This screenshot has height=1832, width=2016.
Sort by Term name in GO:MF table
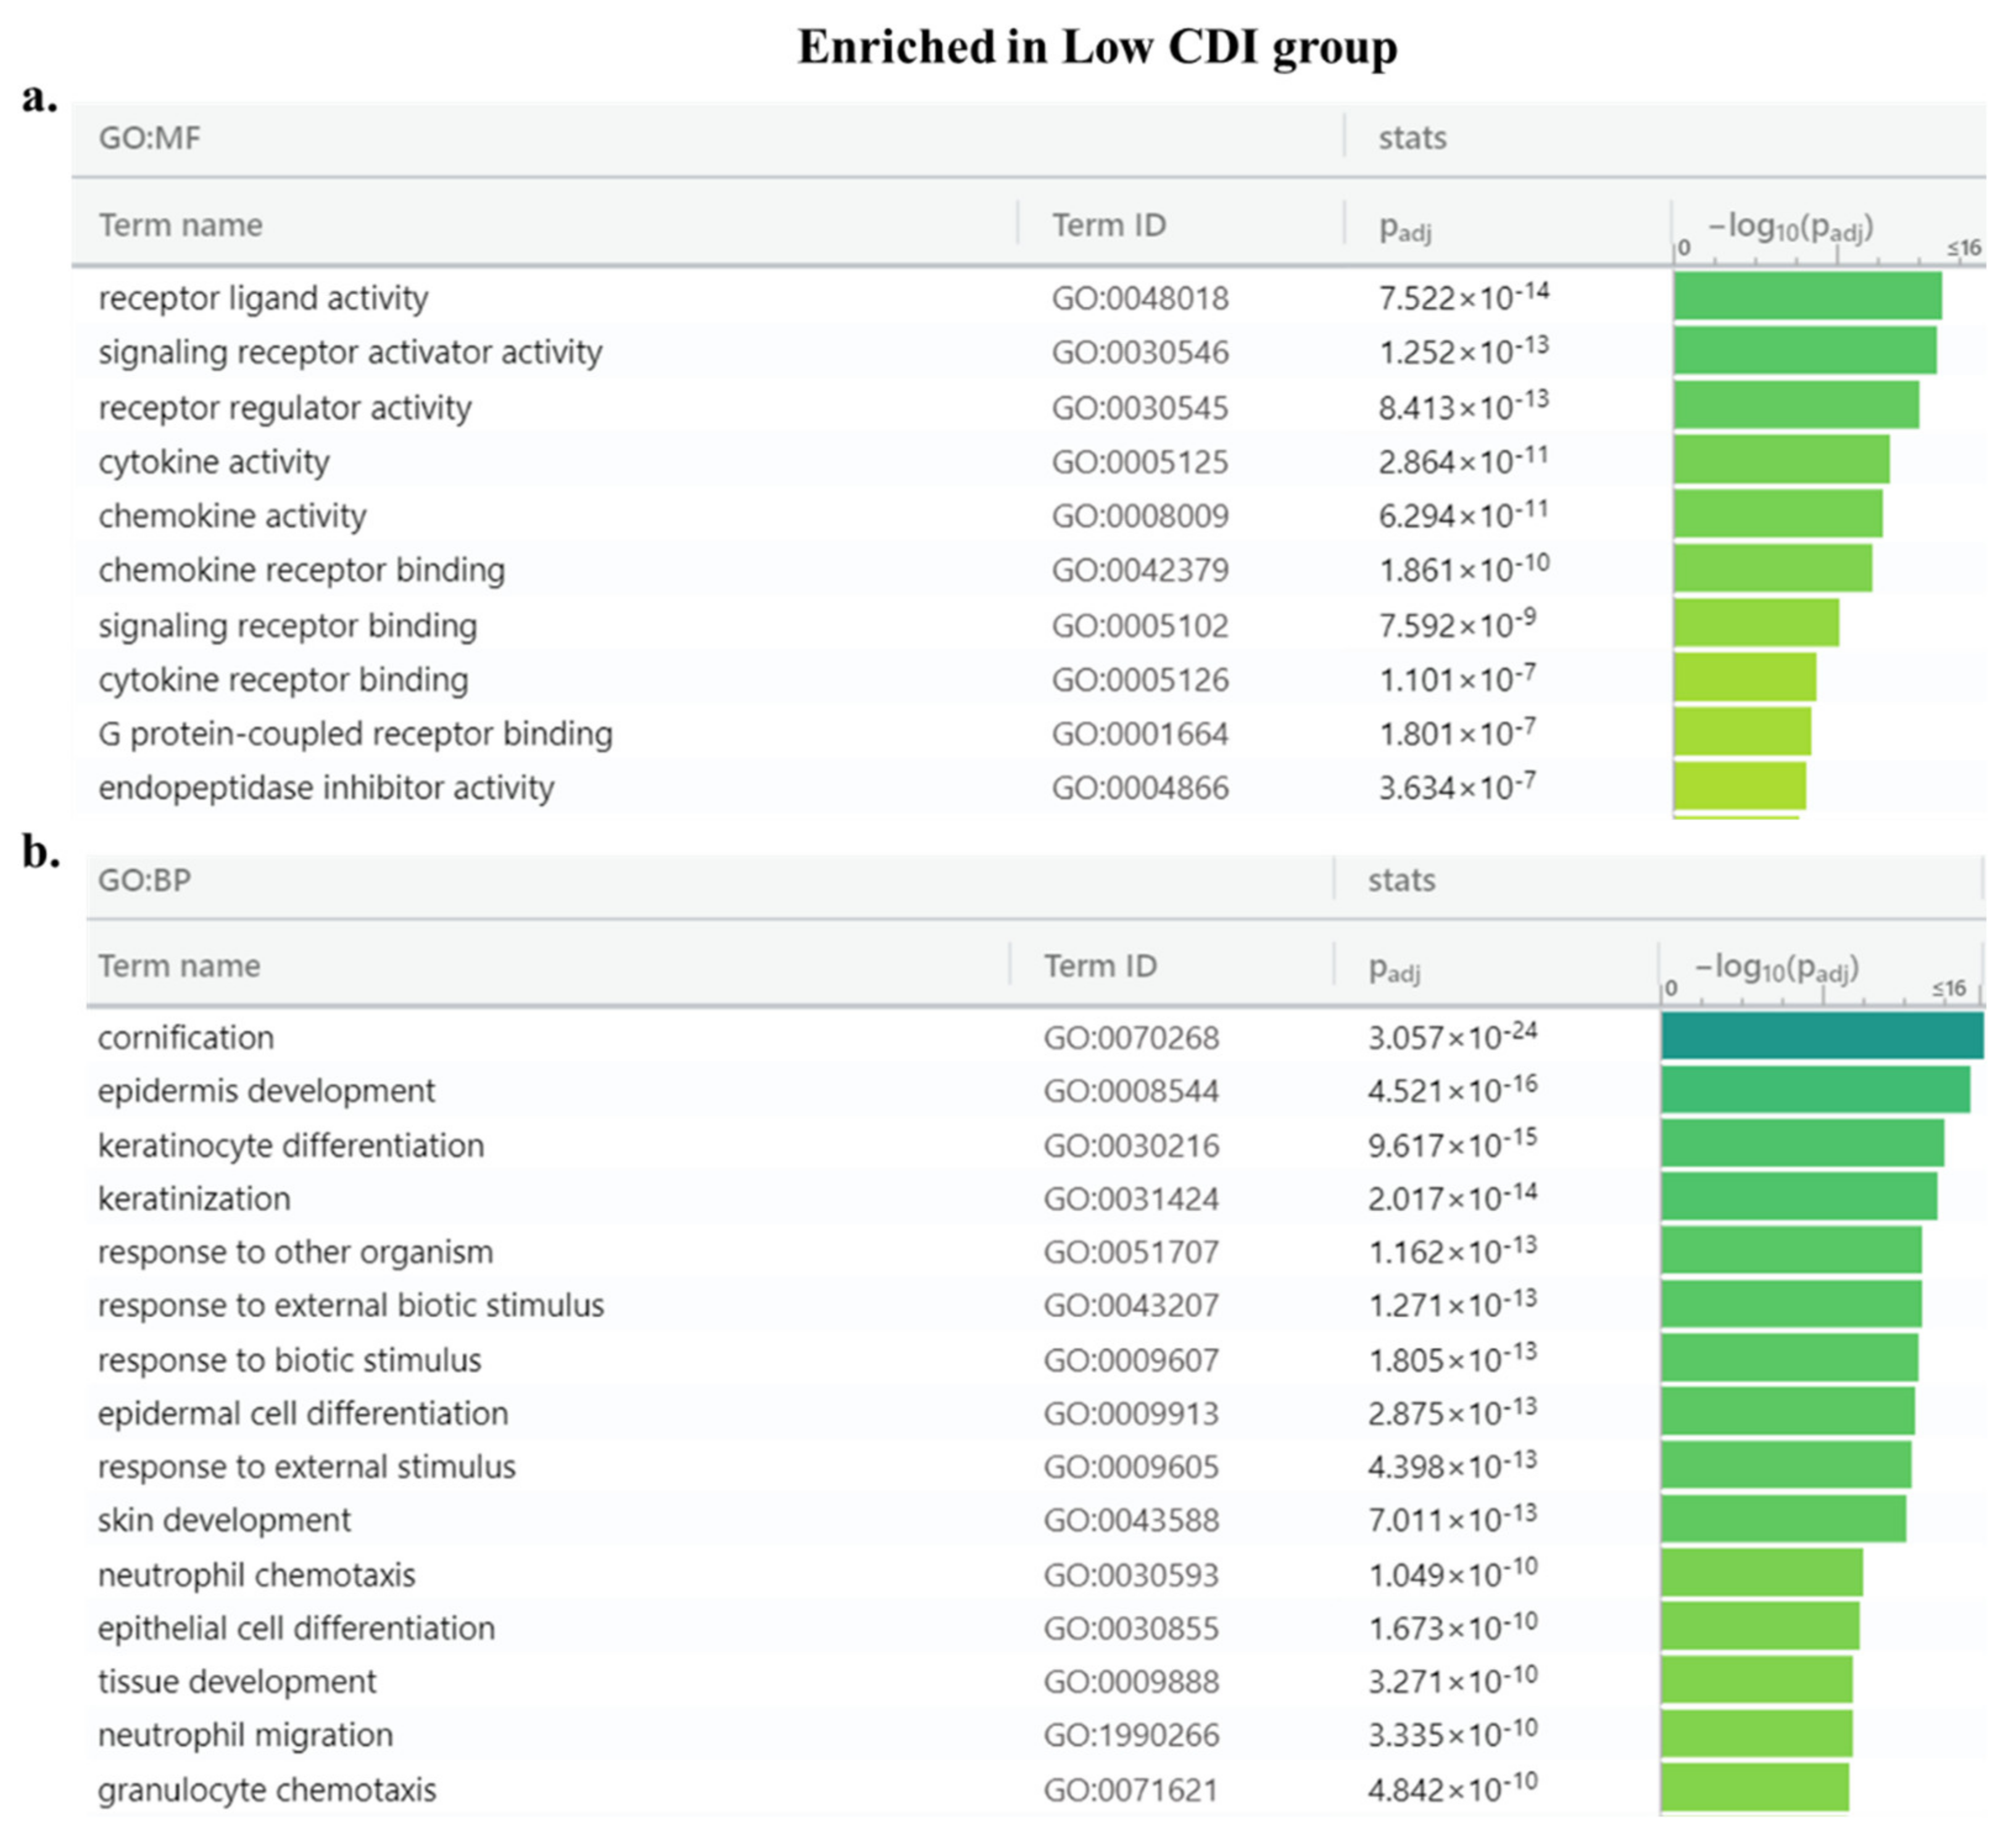click(180, 225)
